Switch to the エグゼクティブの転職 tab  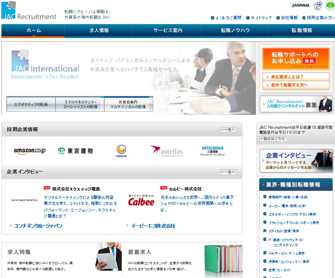coord(31,104)
